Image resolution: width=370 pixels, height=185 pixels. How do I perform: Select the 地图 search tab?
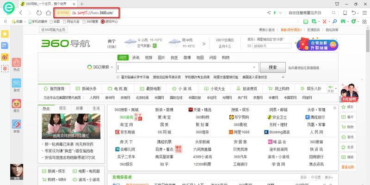[x=200, y=57]
